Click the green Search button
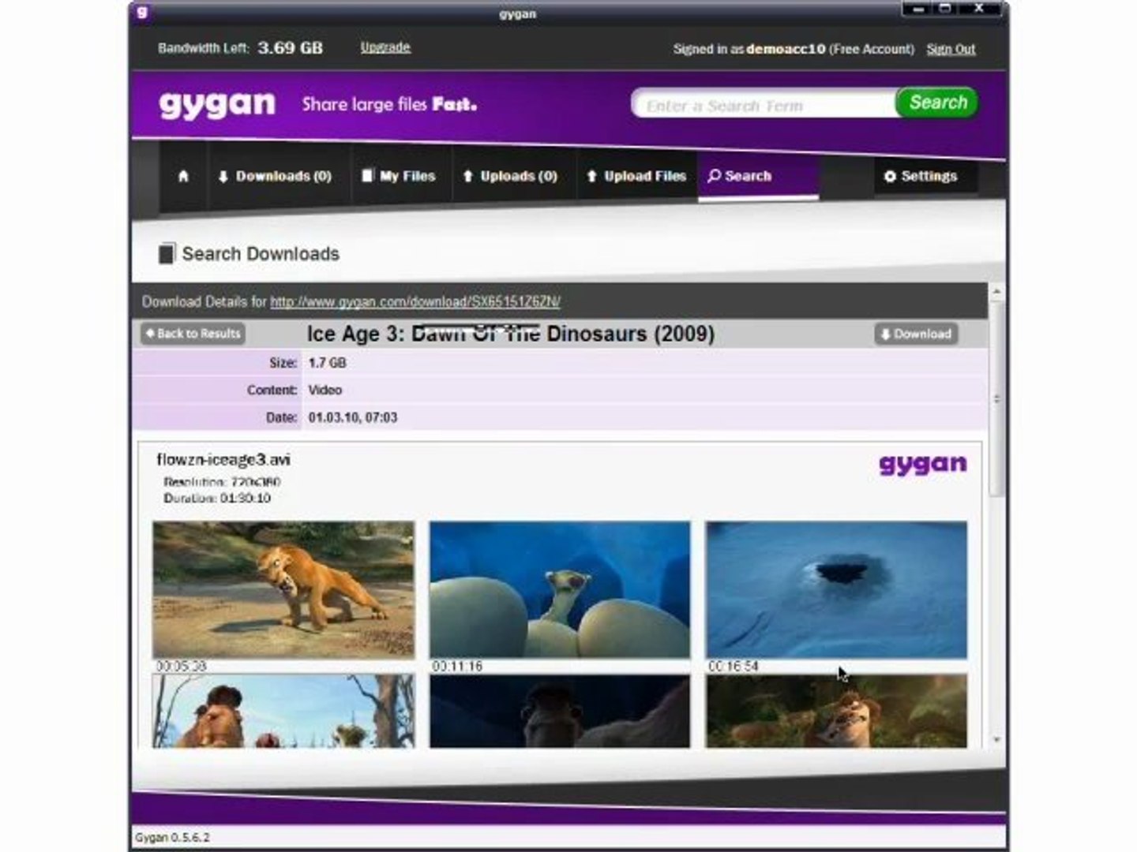Viewport: 1137px width, 852px height. point(937,103)
